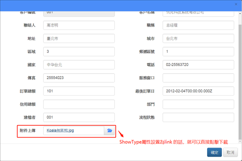The image size is (242, 161).
Task: Focus the empty 部門 department field
Action: coord(198,104)
